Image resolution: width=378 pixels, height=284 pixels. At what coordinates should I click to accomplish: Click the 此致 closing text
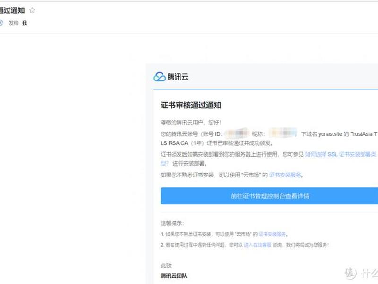tap(166, 266)
